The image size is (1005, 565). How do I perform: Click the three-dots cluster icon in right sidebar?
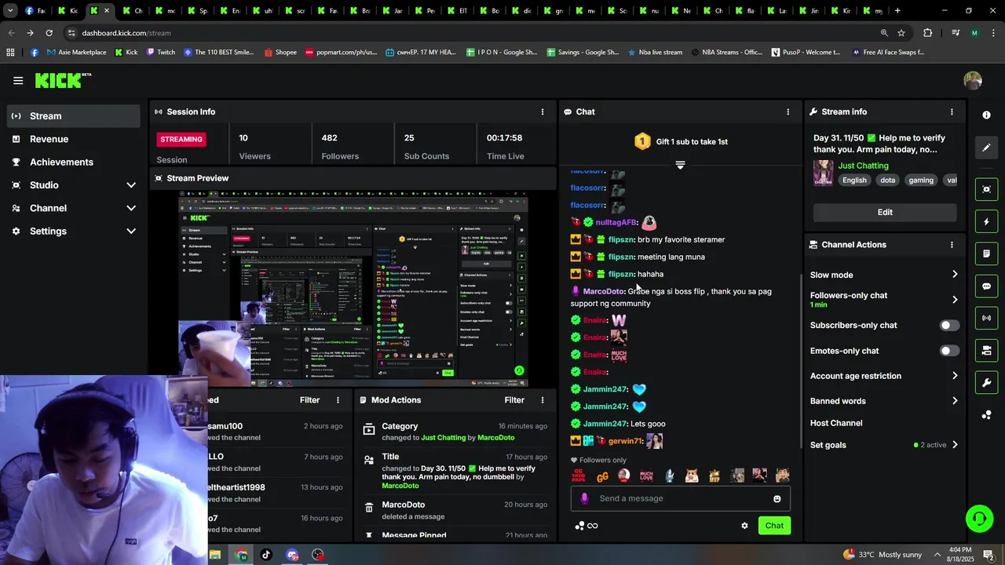(x=986, y=414)
